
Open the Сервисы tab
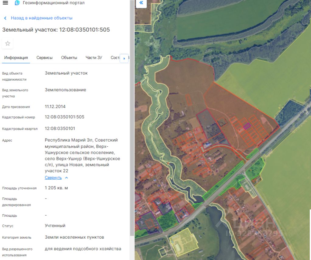pyautogui.click(x=44, y=58)
